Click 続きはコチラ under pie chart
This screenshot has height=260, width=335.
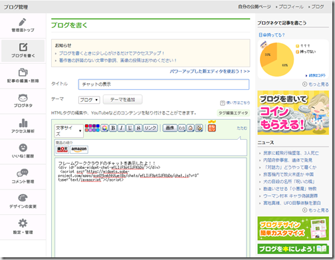pos(317,75)
